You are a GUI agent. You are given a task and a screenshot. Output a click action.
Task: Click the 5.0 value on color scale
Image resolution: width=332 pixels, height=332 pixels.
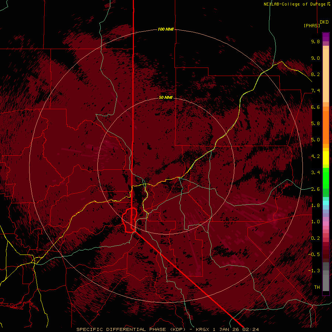pos(315,140)
